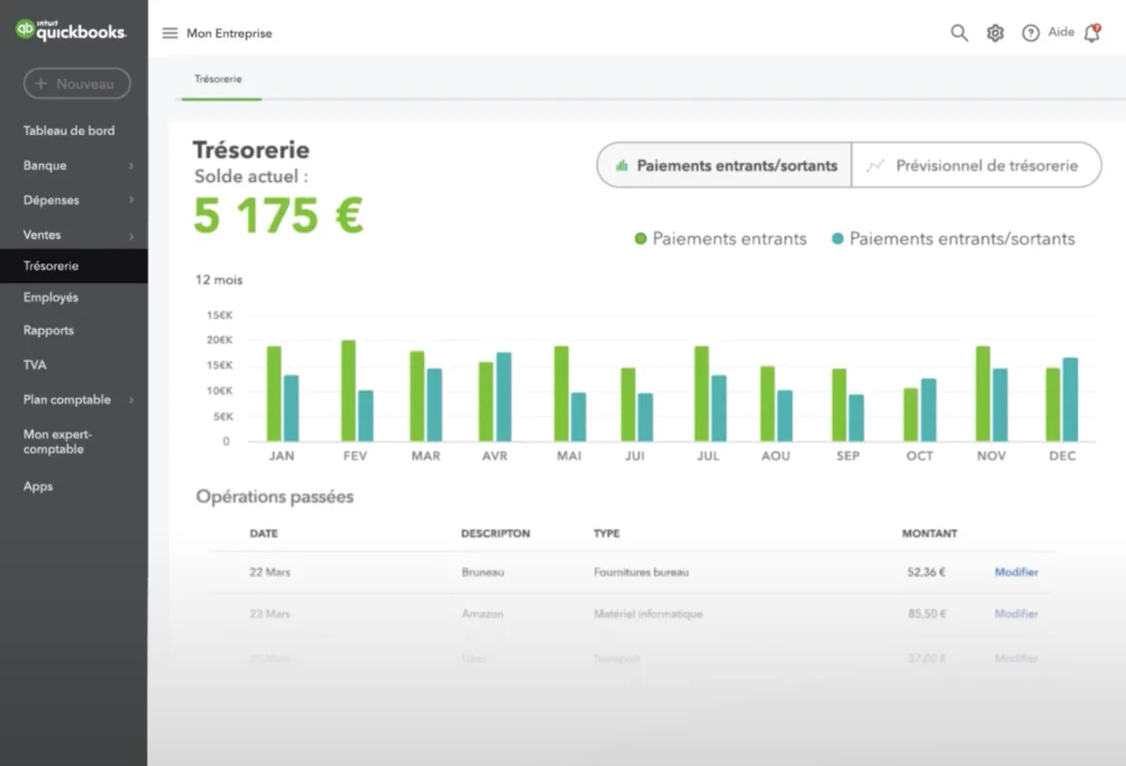The height and width of the screenshot is (766, 1126).
Task: Open Apps in the sidebar
Action: 38,487
